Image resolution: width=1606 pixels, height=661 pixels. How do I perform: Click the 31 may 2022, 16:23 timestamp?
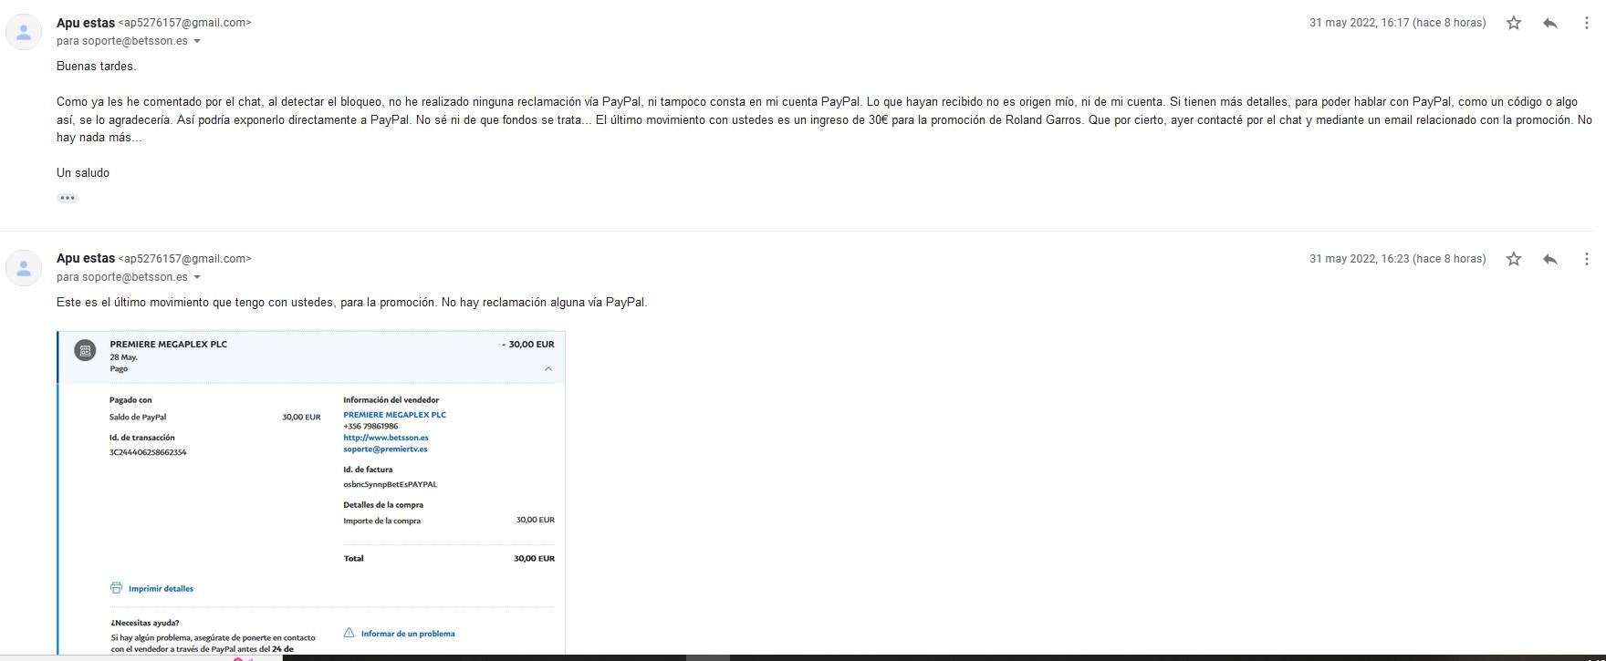pos(1397,259)
